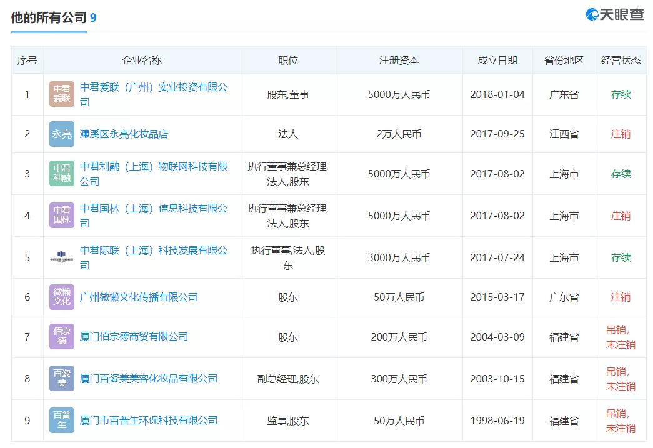Image resolution: width=653 pixels, height=448 pixels.
Task: Click the 中君国林 purple logo icon
Action: (x=62, y=216)
